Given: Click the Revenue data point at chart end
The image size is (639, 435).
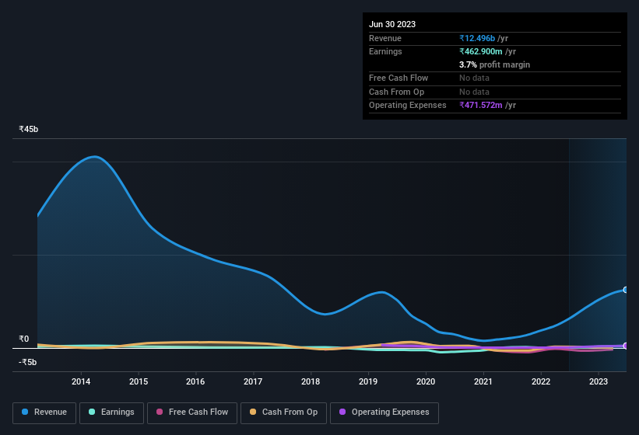Looking at the screenshot, I should pos(626,290).
